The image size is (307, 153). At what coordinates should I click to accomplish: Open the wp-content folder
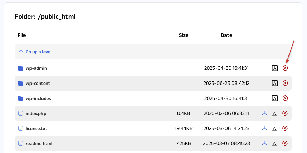click(x=38, y=83)
